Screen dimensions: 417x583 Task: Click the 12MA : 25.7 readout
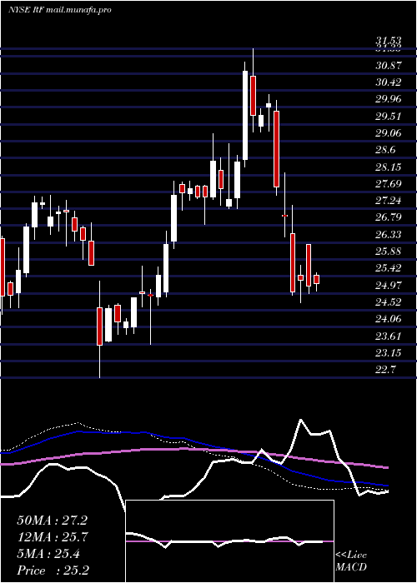52,537
